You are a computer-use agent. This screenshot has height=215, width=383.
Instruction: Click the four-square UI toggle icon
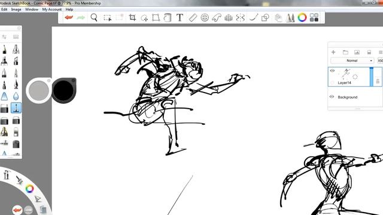click(x=314, y=17)
